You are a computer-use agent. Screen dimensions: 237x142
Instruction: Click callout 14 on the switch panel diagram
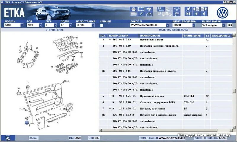[x=77, y=38]
